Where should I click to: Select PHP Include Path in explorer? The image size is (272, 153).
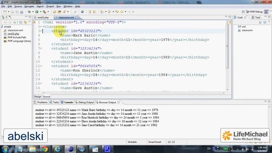(15, 37)
